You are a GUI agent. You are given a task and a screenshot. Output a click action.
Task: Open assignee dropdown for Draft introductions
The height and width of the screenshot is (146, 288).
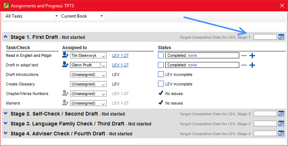click(x=88, y=75)
